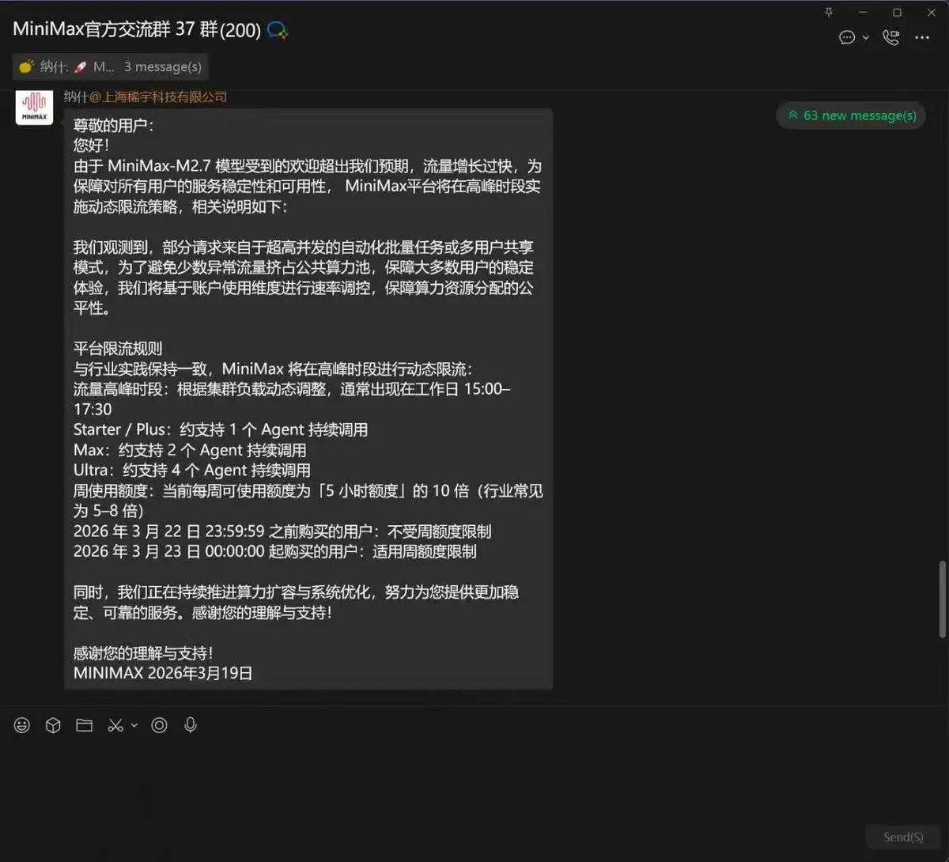Click the circular target icon in the toolbar
The image size is (949, 862).
pos(159,725)
